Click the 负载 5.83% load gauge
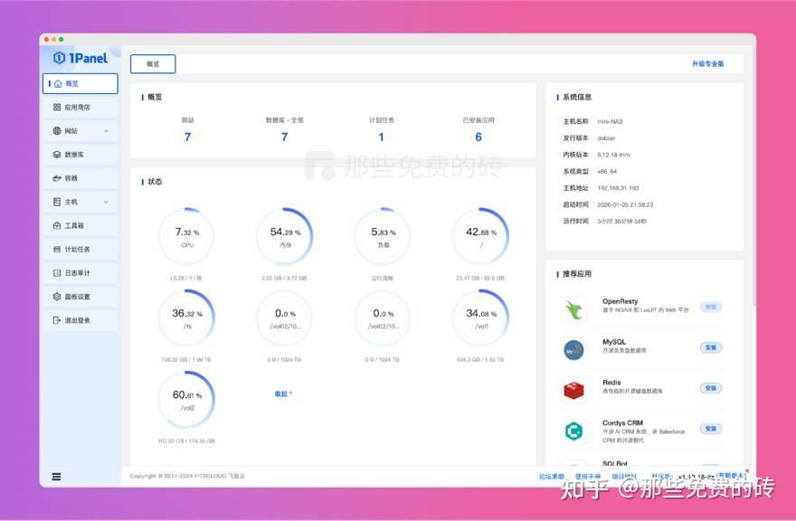The image size is (796, 521). (x=383, y=236)
